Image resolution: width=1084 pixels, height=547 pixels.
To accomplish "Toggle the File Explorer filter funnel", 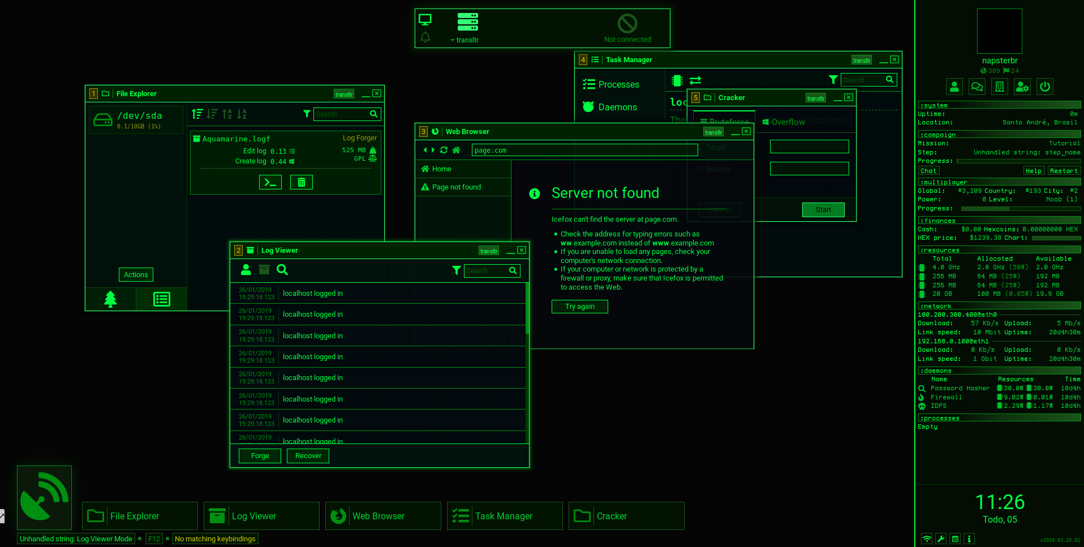I will click(x=307, y=114).
